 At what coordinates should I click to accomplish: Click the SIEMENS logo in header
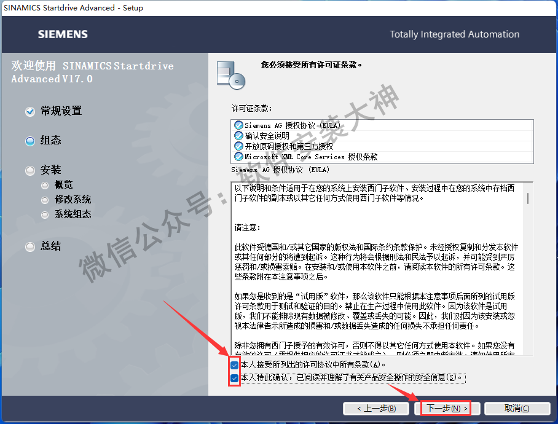click(x=63, y=34)
